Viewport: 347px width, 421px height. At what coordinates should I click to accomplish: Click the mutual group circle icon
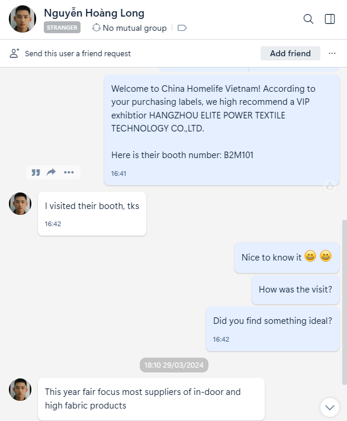click(x=96, y=28)
